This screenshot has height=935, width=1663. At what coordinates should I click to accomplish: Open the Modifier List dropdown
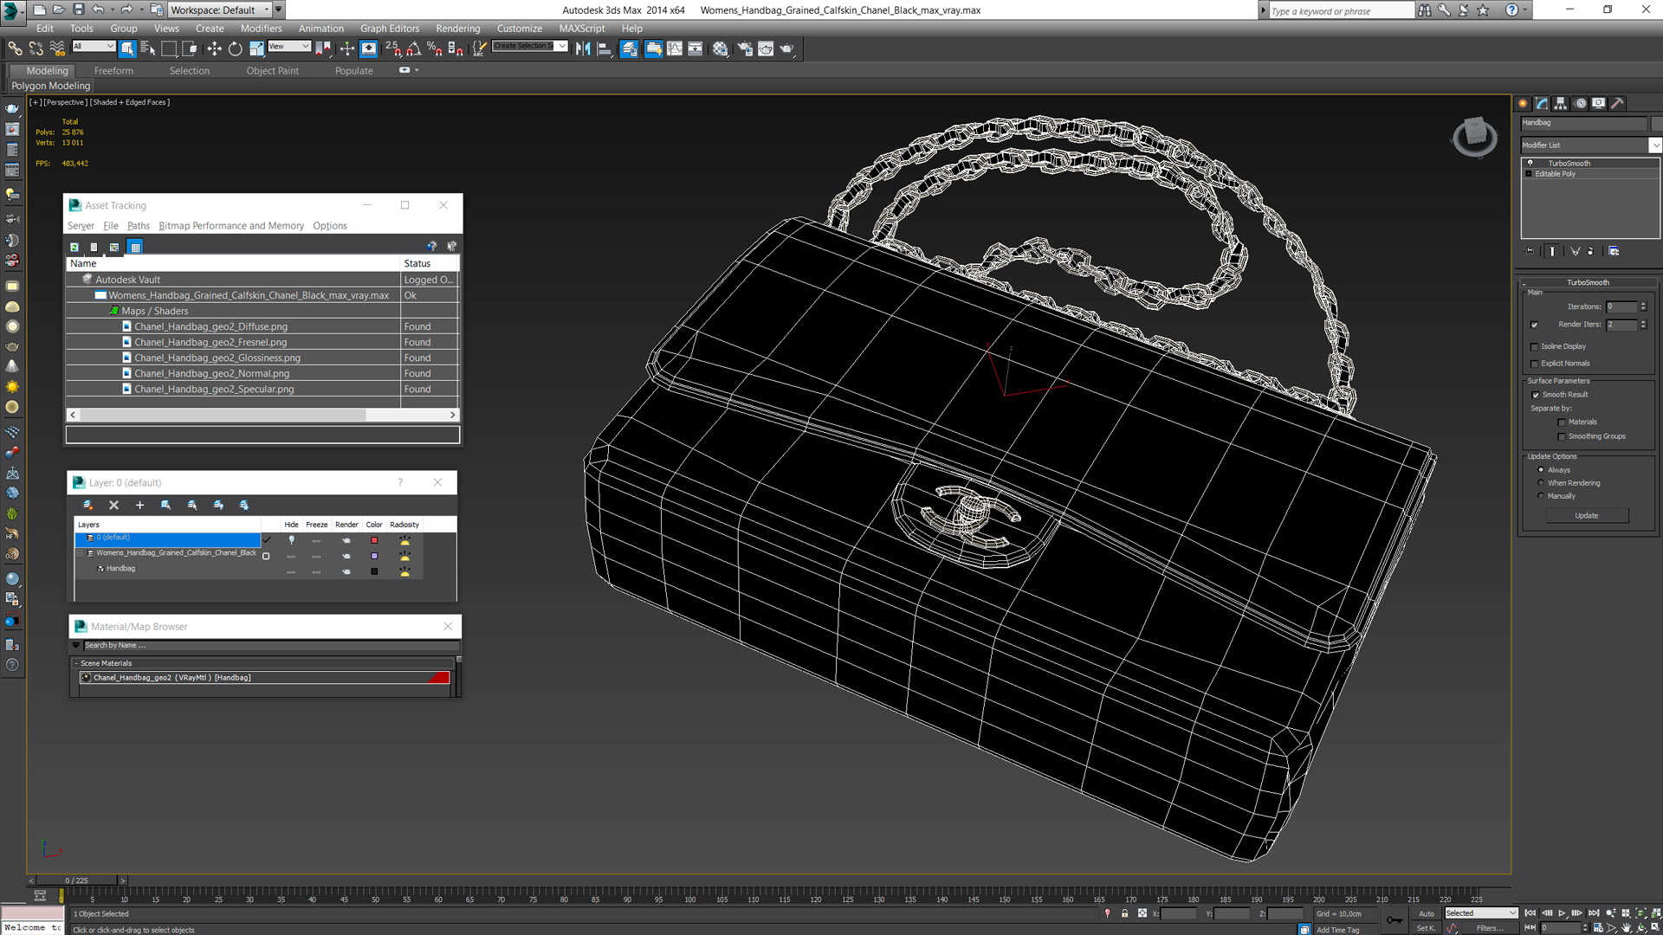coord(1654,145)
